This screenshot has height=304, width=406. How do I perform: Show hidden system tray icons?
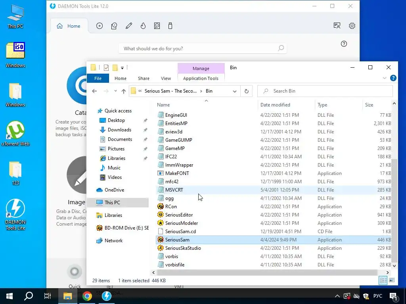337,296
